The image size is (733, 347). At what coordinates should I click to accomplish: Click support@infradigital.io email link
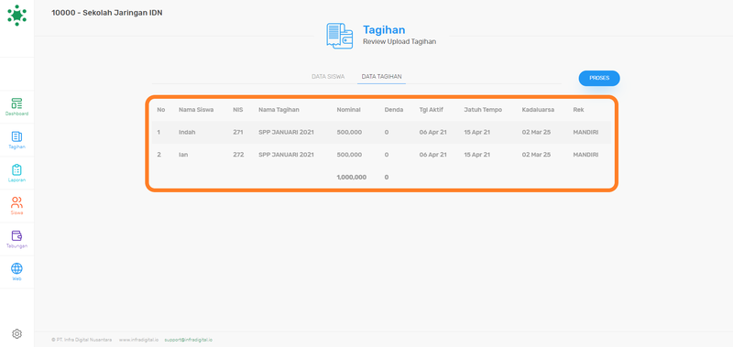[x=189, y=340]
